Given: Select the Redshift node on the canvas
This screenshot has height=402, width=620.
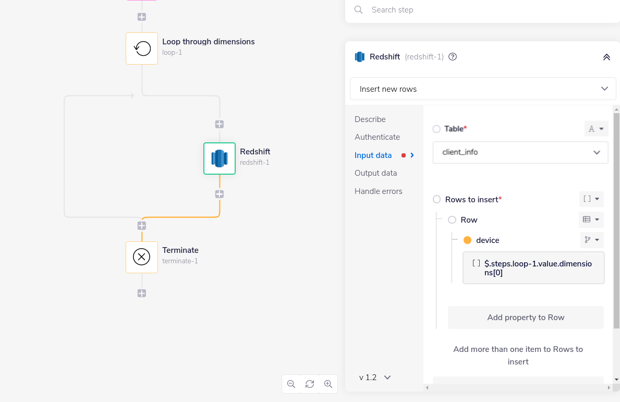Looking at the screenshot, I should tap(219, 159).
